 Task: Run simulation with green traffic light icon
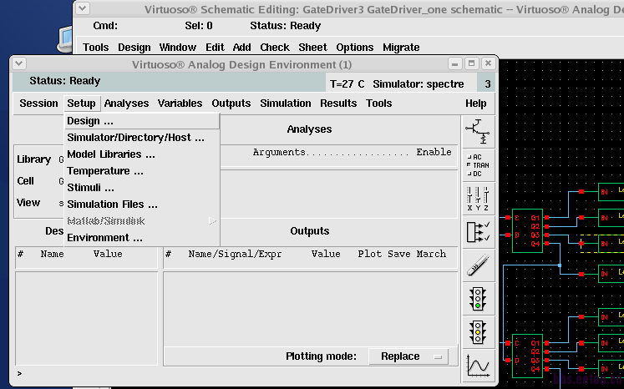tap(478, 299)
